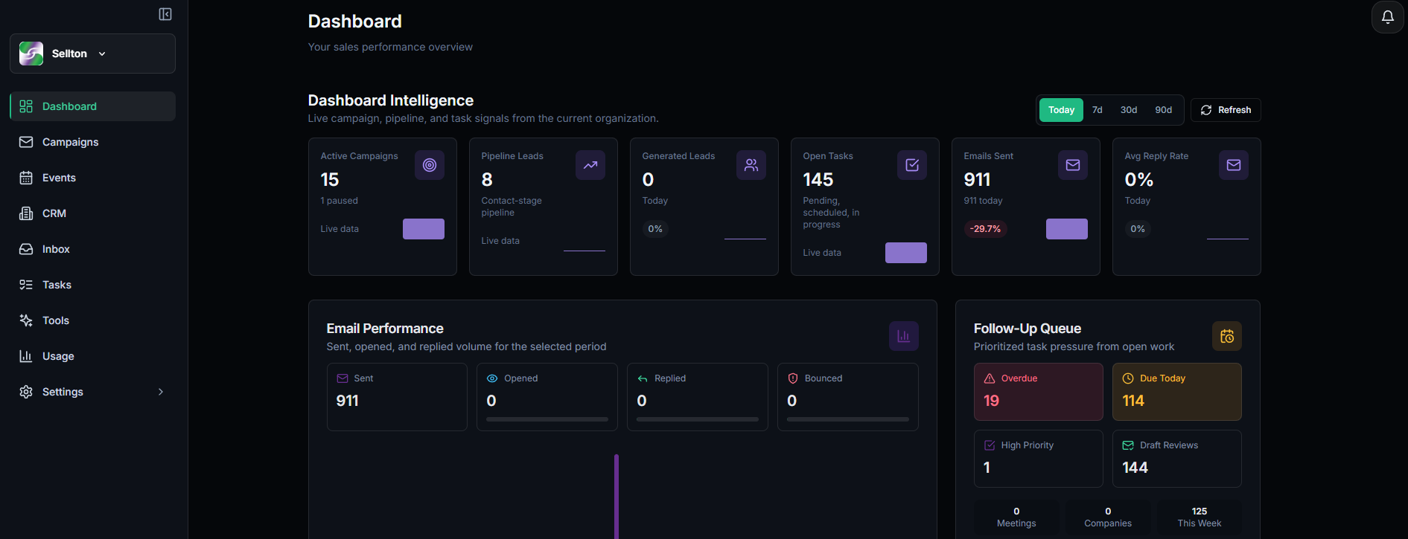This screenshot has width=1408, height=539.
Task: Click the Replied arrow icon
Action: click(643, 378)
